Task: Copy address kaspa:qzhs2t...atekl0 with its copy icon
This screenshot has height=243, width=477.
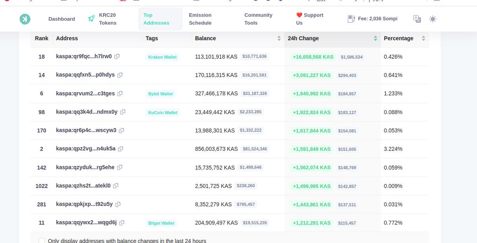Action: pyautogui.click(x=115, y=186)
